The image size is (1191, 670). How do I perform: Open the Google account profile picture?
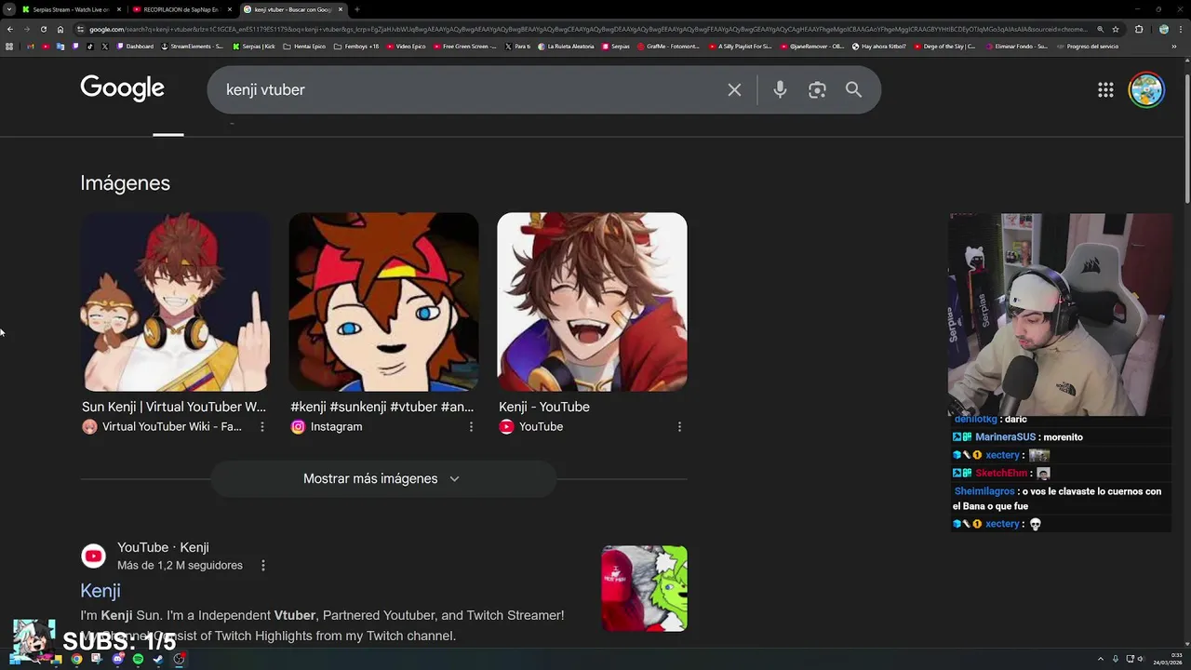[x=1146, y=90]
